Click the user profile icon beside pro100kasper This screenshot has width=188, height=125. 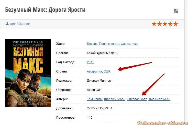[x=7, y=24]
